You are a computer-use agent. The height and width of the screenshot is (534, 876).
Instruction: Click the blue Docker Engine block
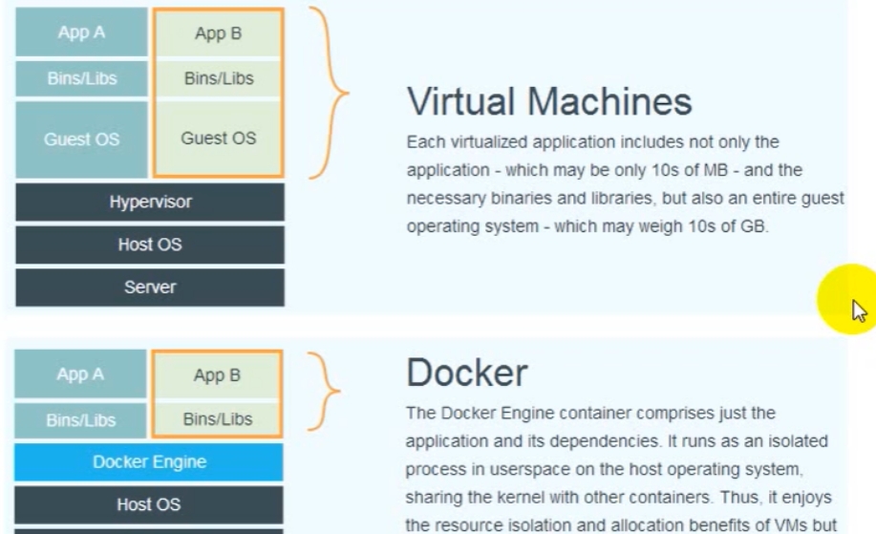(149, 462)
